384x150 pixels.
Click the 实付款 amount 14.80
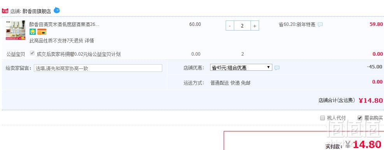point(368,145)
